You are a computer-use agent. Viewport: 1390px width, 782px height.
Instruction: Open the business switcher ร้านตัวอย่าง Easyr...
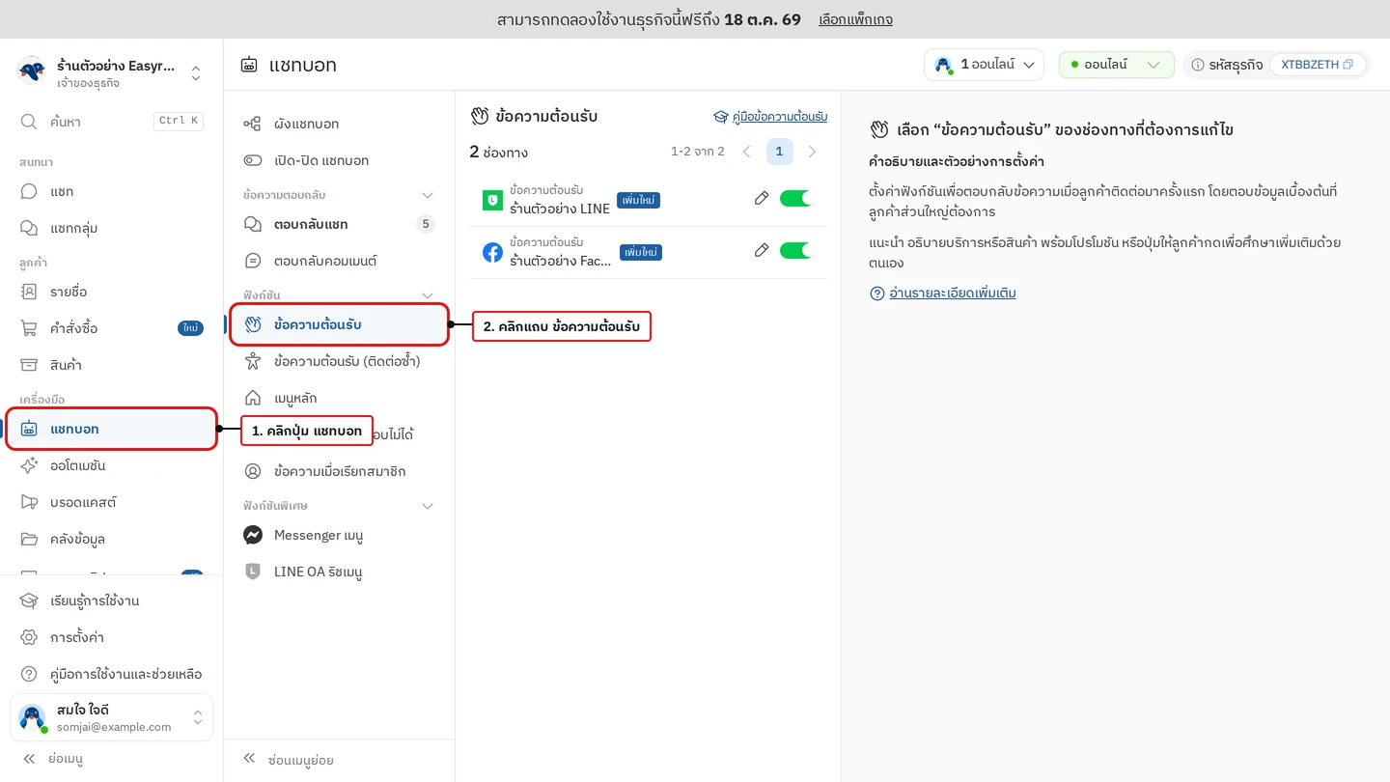(111, 72)
